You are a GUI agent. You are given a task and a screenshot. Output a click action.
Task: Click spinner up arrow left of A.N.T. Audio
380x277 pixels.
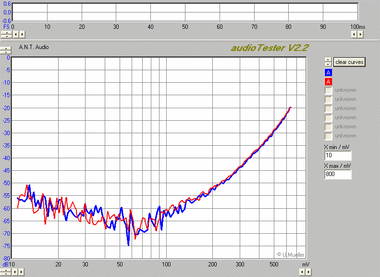pyautogui.click(x=6, y=49)
